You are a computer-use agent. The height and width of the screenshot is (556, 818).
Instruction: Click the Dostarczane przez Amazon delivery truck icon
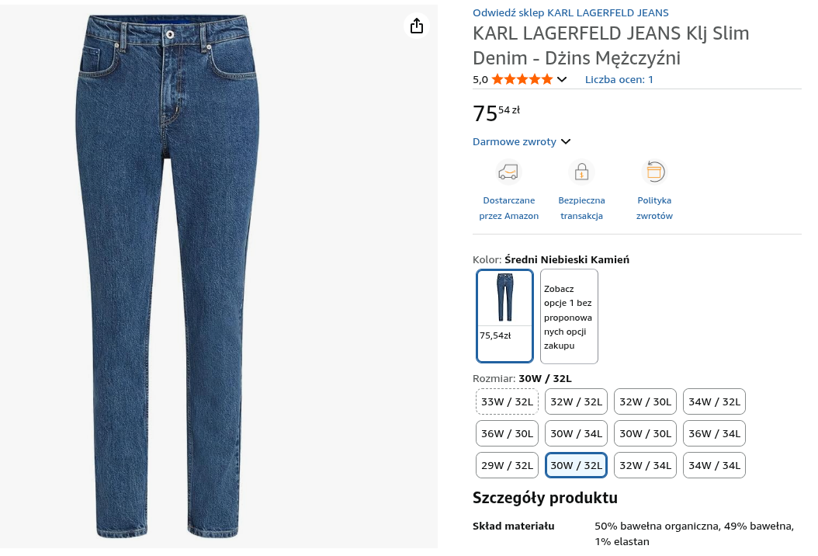(x=508, y=172)
